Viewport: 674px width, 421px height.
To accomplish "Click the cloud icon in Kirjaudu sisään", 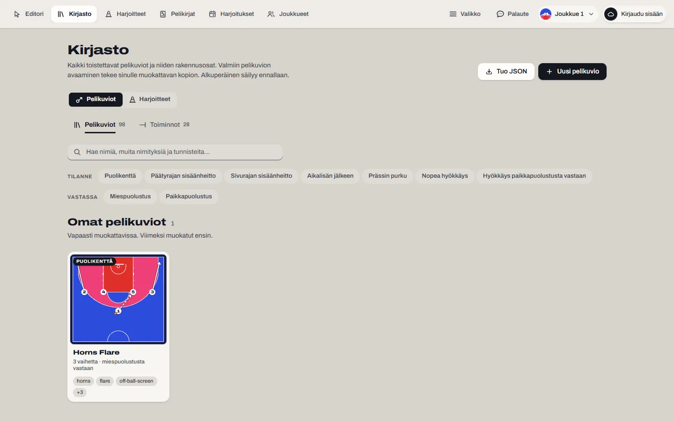I will [611, 14].
